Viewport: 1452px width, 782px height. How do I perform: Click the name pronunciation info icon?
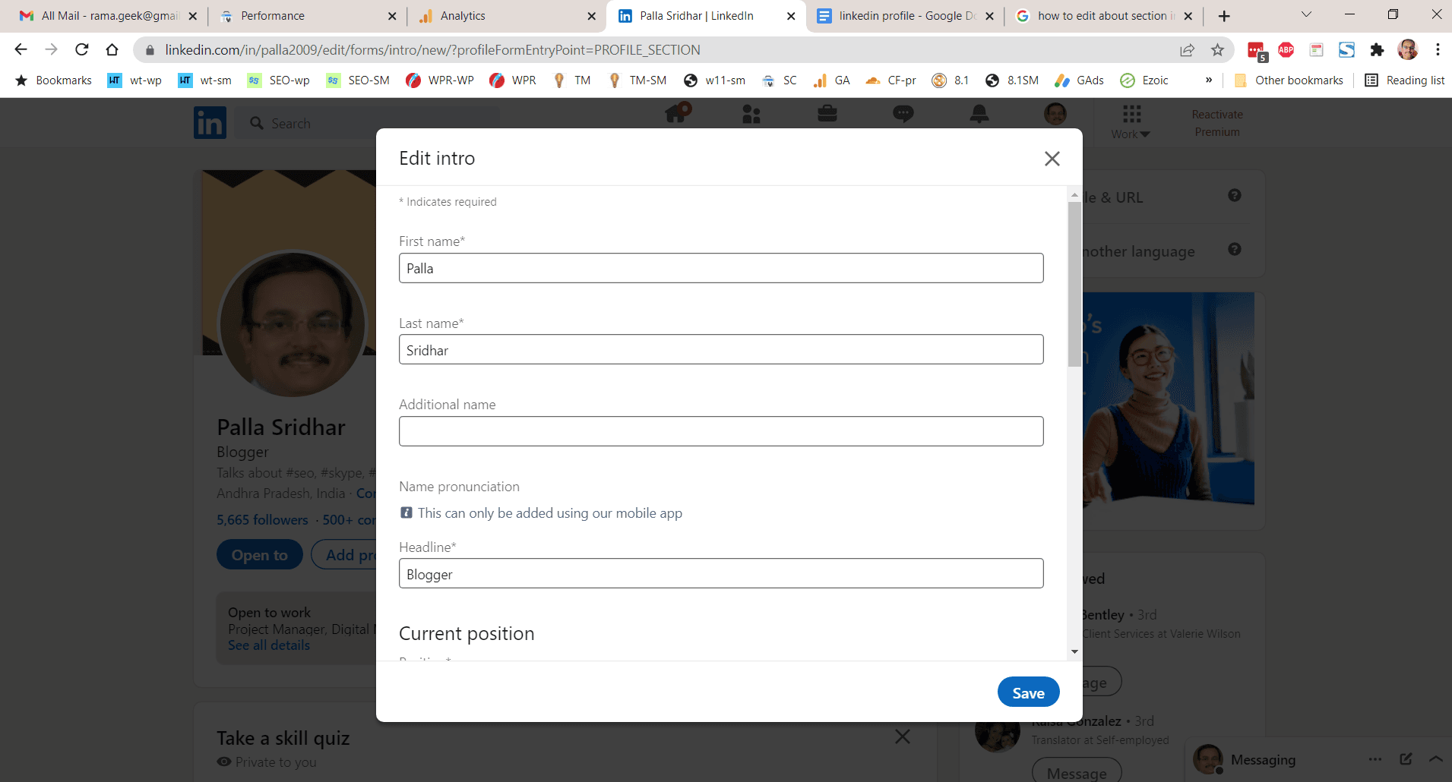(x=406, y=513)
